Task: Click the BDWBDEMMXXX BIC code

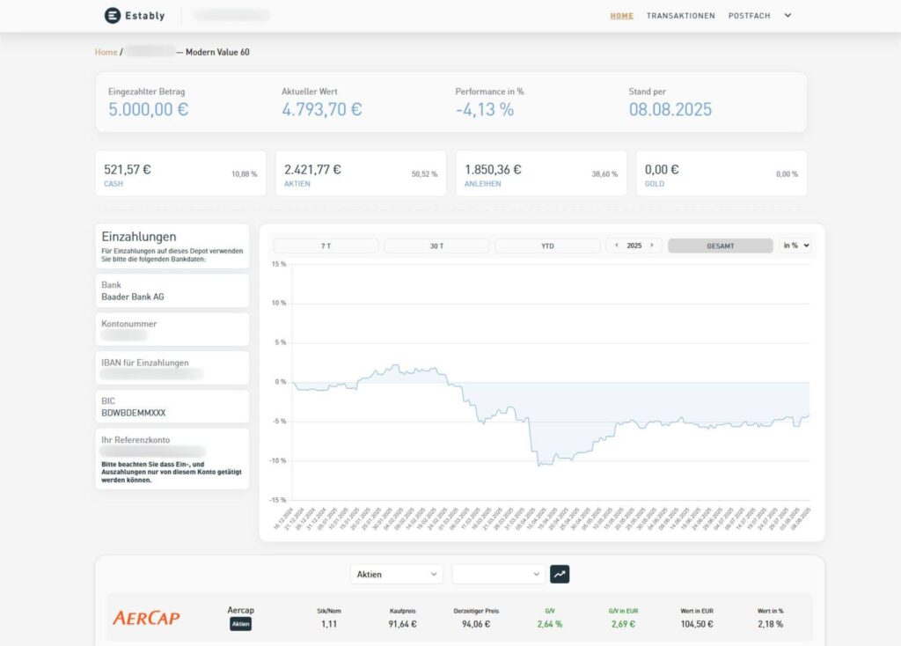Action: (134, 414)
